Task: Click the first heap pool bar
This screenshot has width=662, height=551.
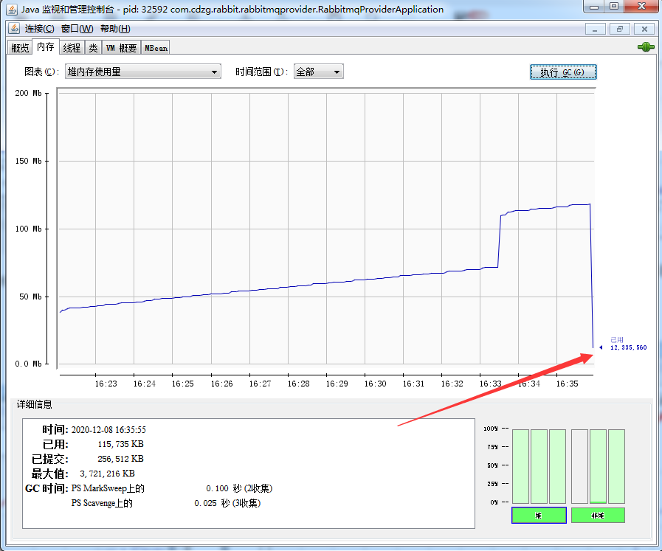Action: (520, 466)
